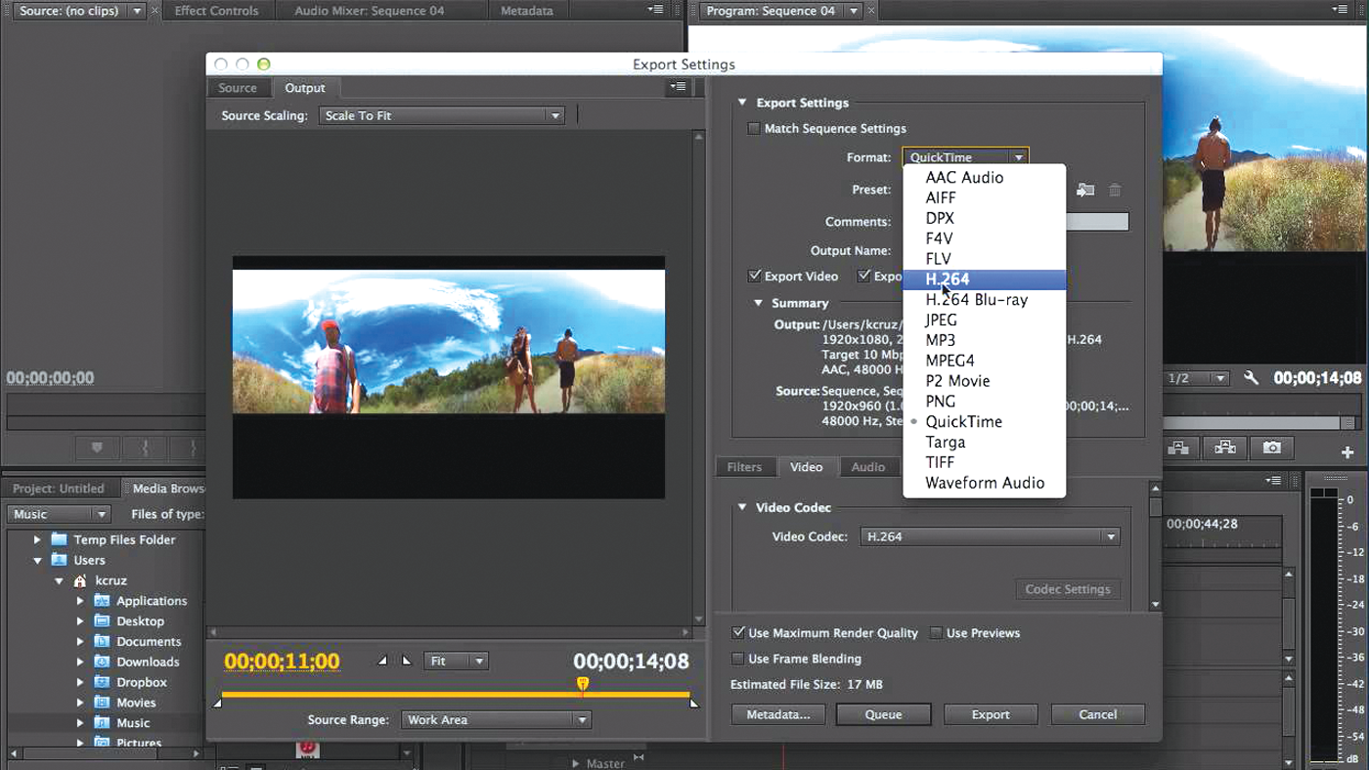Enable Match Sequence Settings checkbox

point(754,128)
